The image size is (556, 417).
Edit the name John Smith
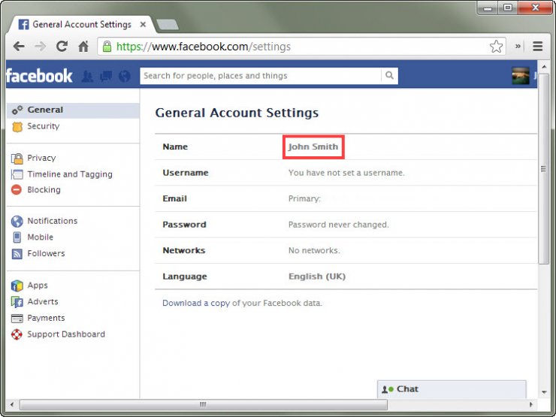point(313,147)
